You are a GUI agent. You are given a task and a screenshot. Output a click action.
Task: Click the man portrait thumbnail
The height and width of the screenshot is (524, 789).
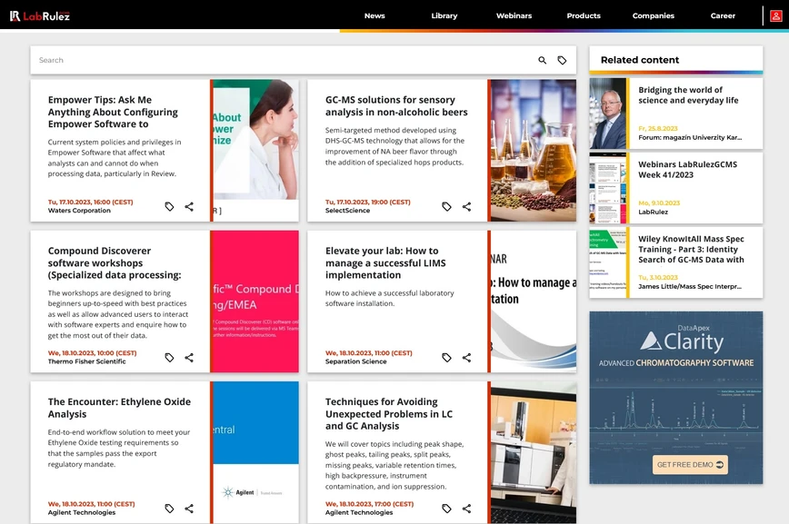tap(608, 114)
